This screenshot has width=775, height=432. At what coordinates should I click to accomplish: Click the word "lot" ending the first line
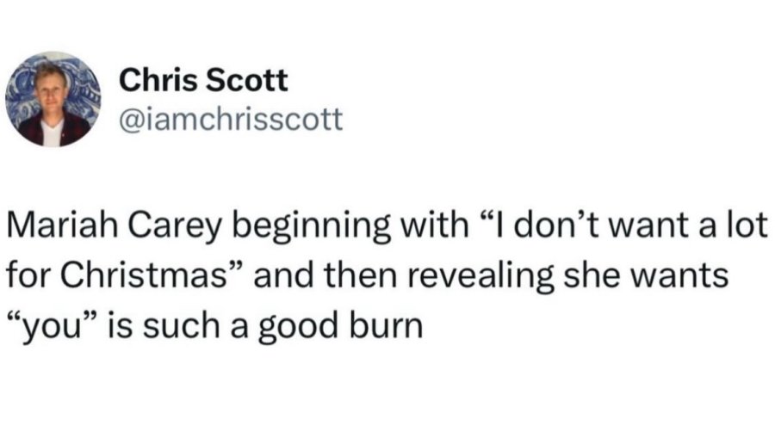click(750, 225)
